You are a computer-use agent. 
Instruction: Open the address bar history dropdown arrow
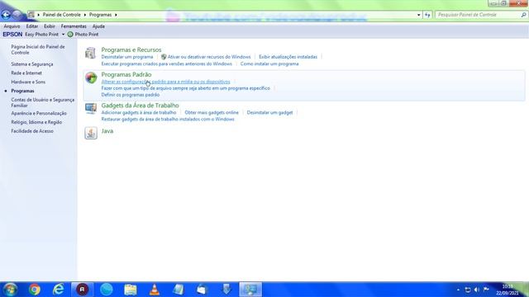pyautogui.click(x=419, y=15)
